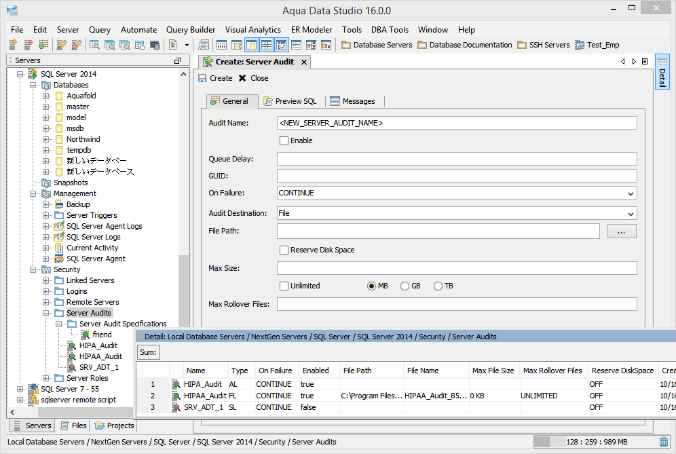676x454 pixels.
Task: Click the Detail side panel icon
Action: [x=662, y=71]
